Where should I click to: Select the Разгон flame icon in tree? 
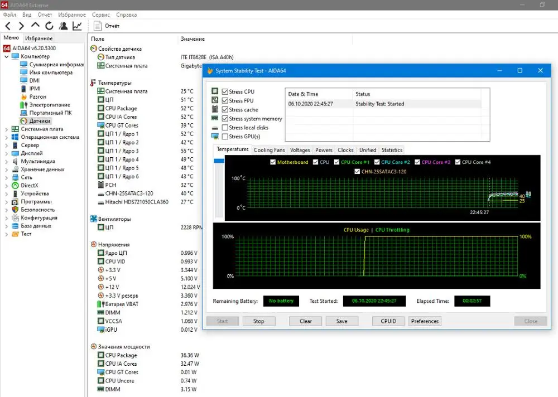tap(23, 96)
